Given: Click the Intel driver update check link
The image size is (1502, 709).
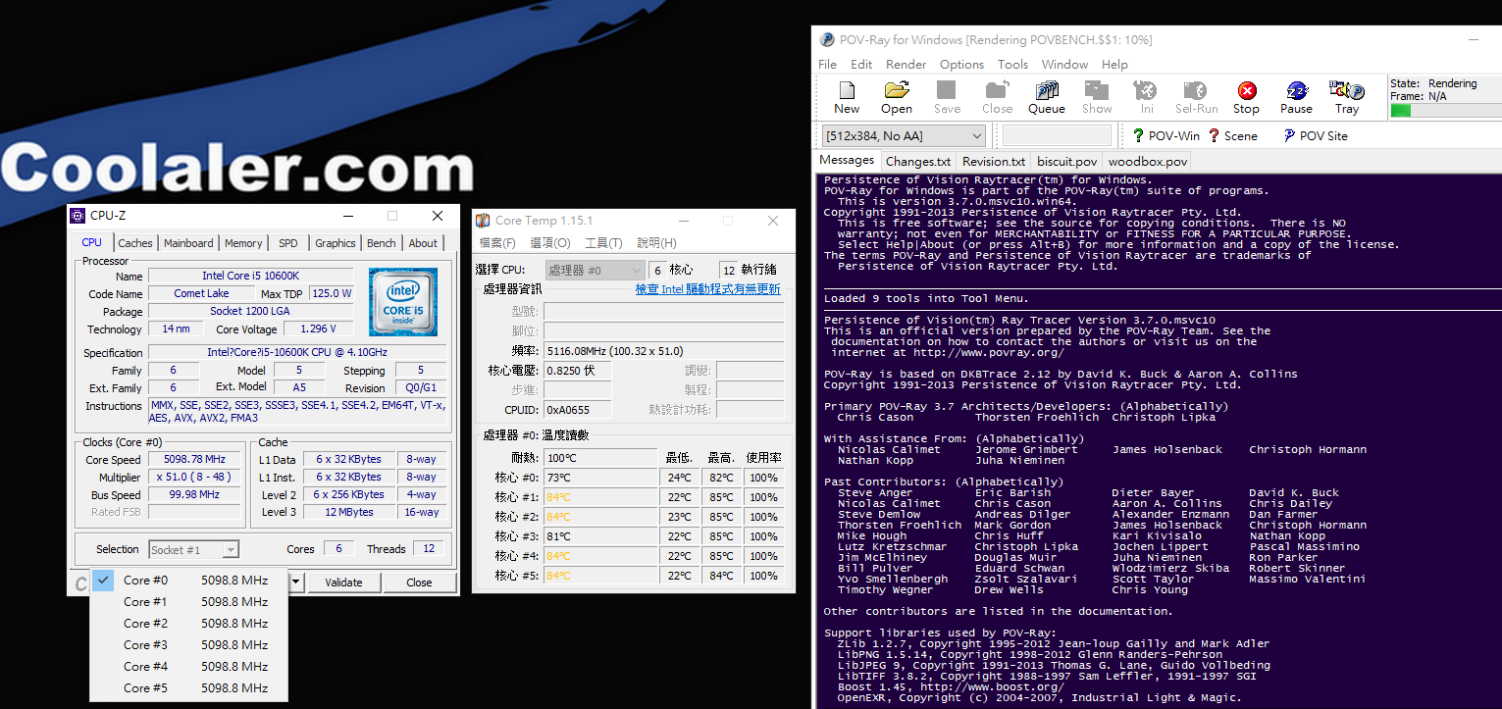Looking at the screenshot, I should coord(708,289).
